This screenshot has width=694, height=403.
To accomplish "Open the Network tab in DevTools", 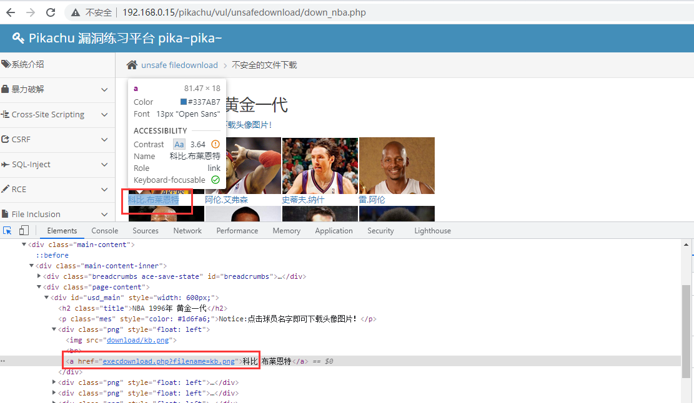I will click(x=187, y=230).
